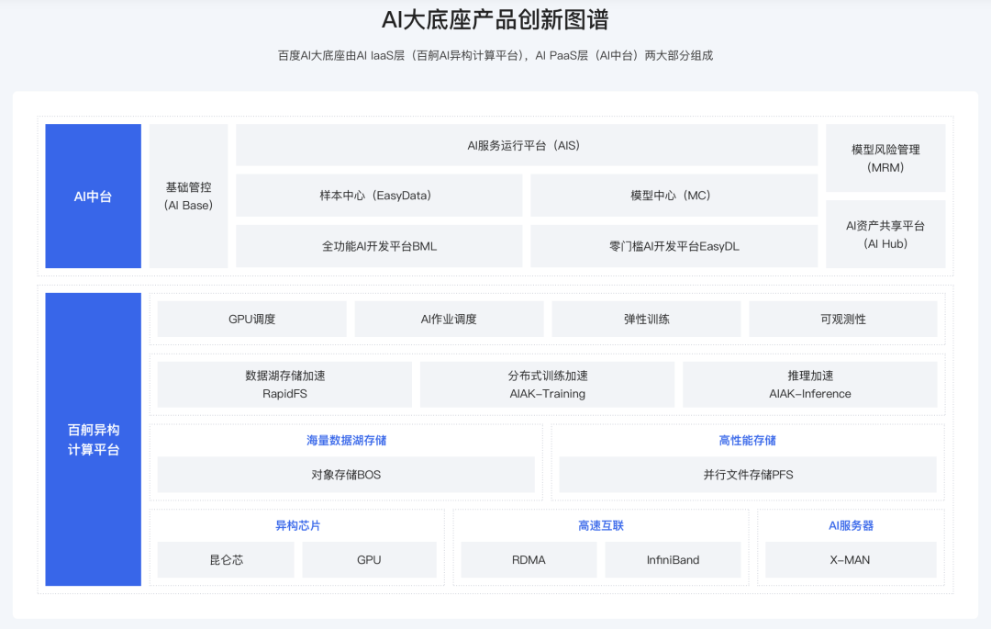
Task: Click the GPU调度 tile
Action: 251,319
